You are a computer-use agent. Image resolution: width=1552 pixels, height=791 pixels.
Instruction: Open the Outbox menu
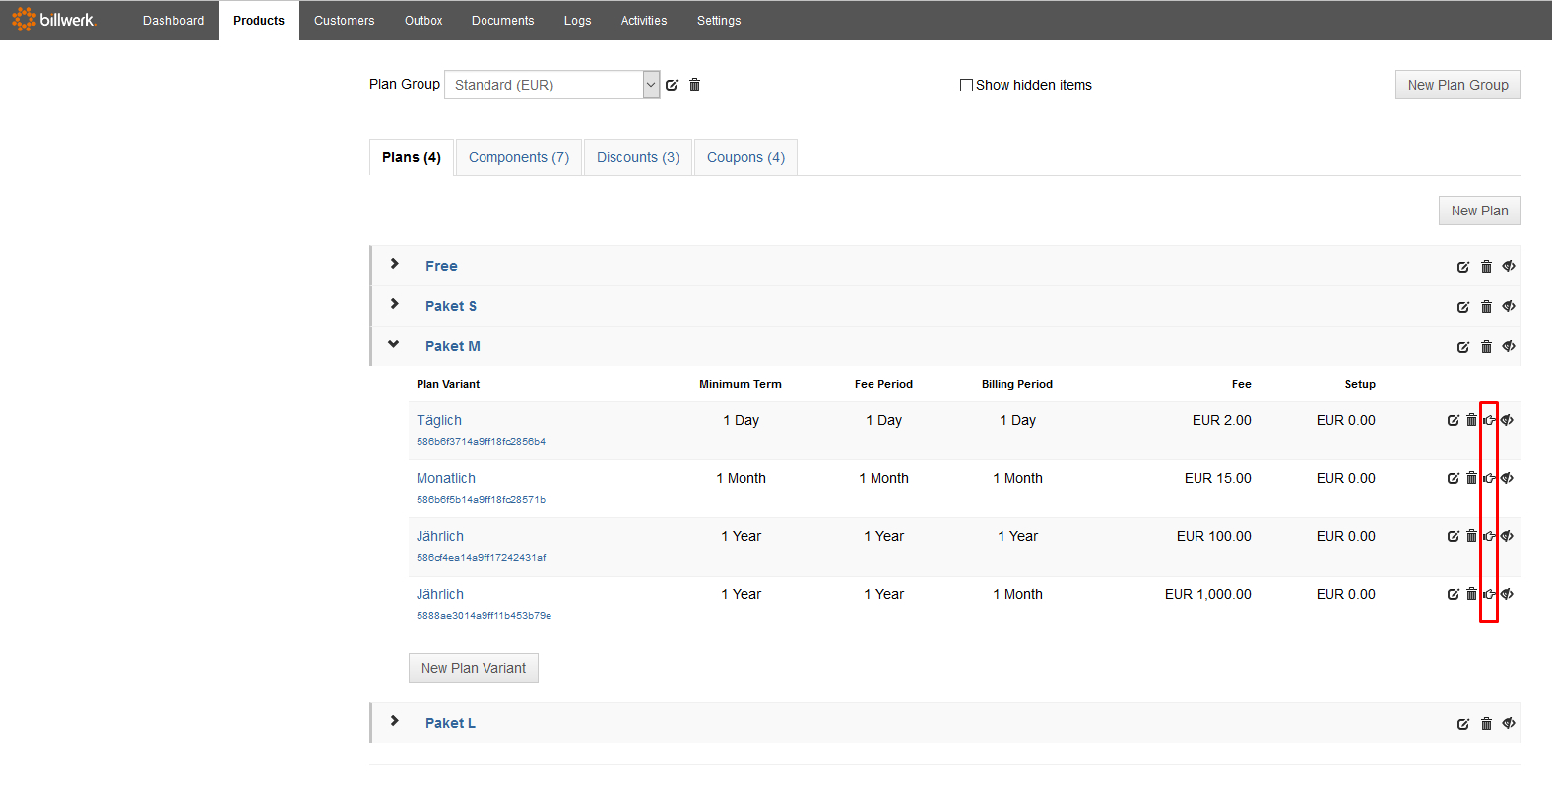pos(423,21)
